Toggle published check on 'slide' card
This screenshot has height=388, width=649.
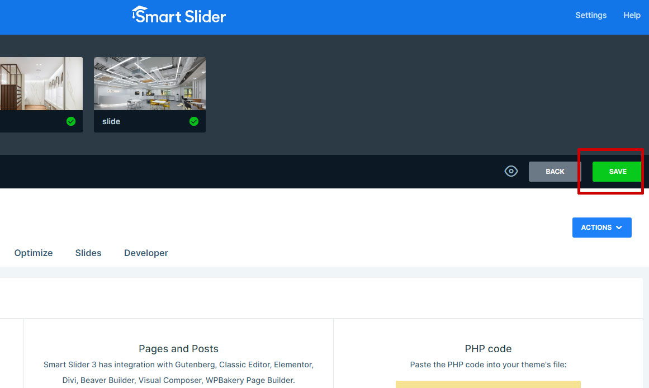point(194,121)
